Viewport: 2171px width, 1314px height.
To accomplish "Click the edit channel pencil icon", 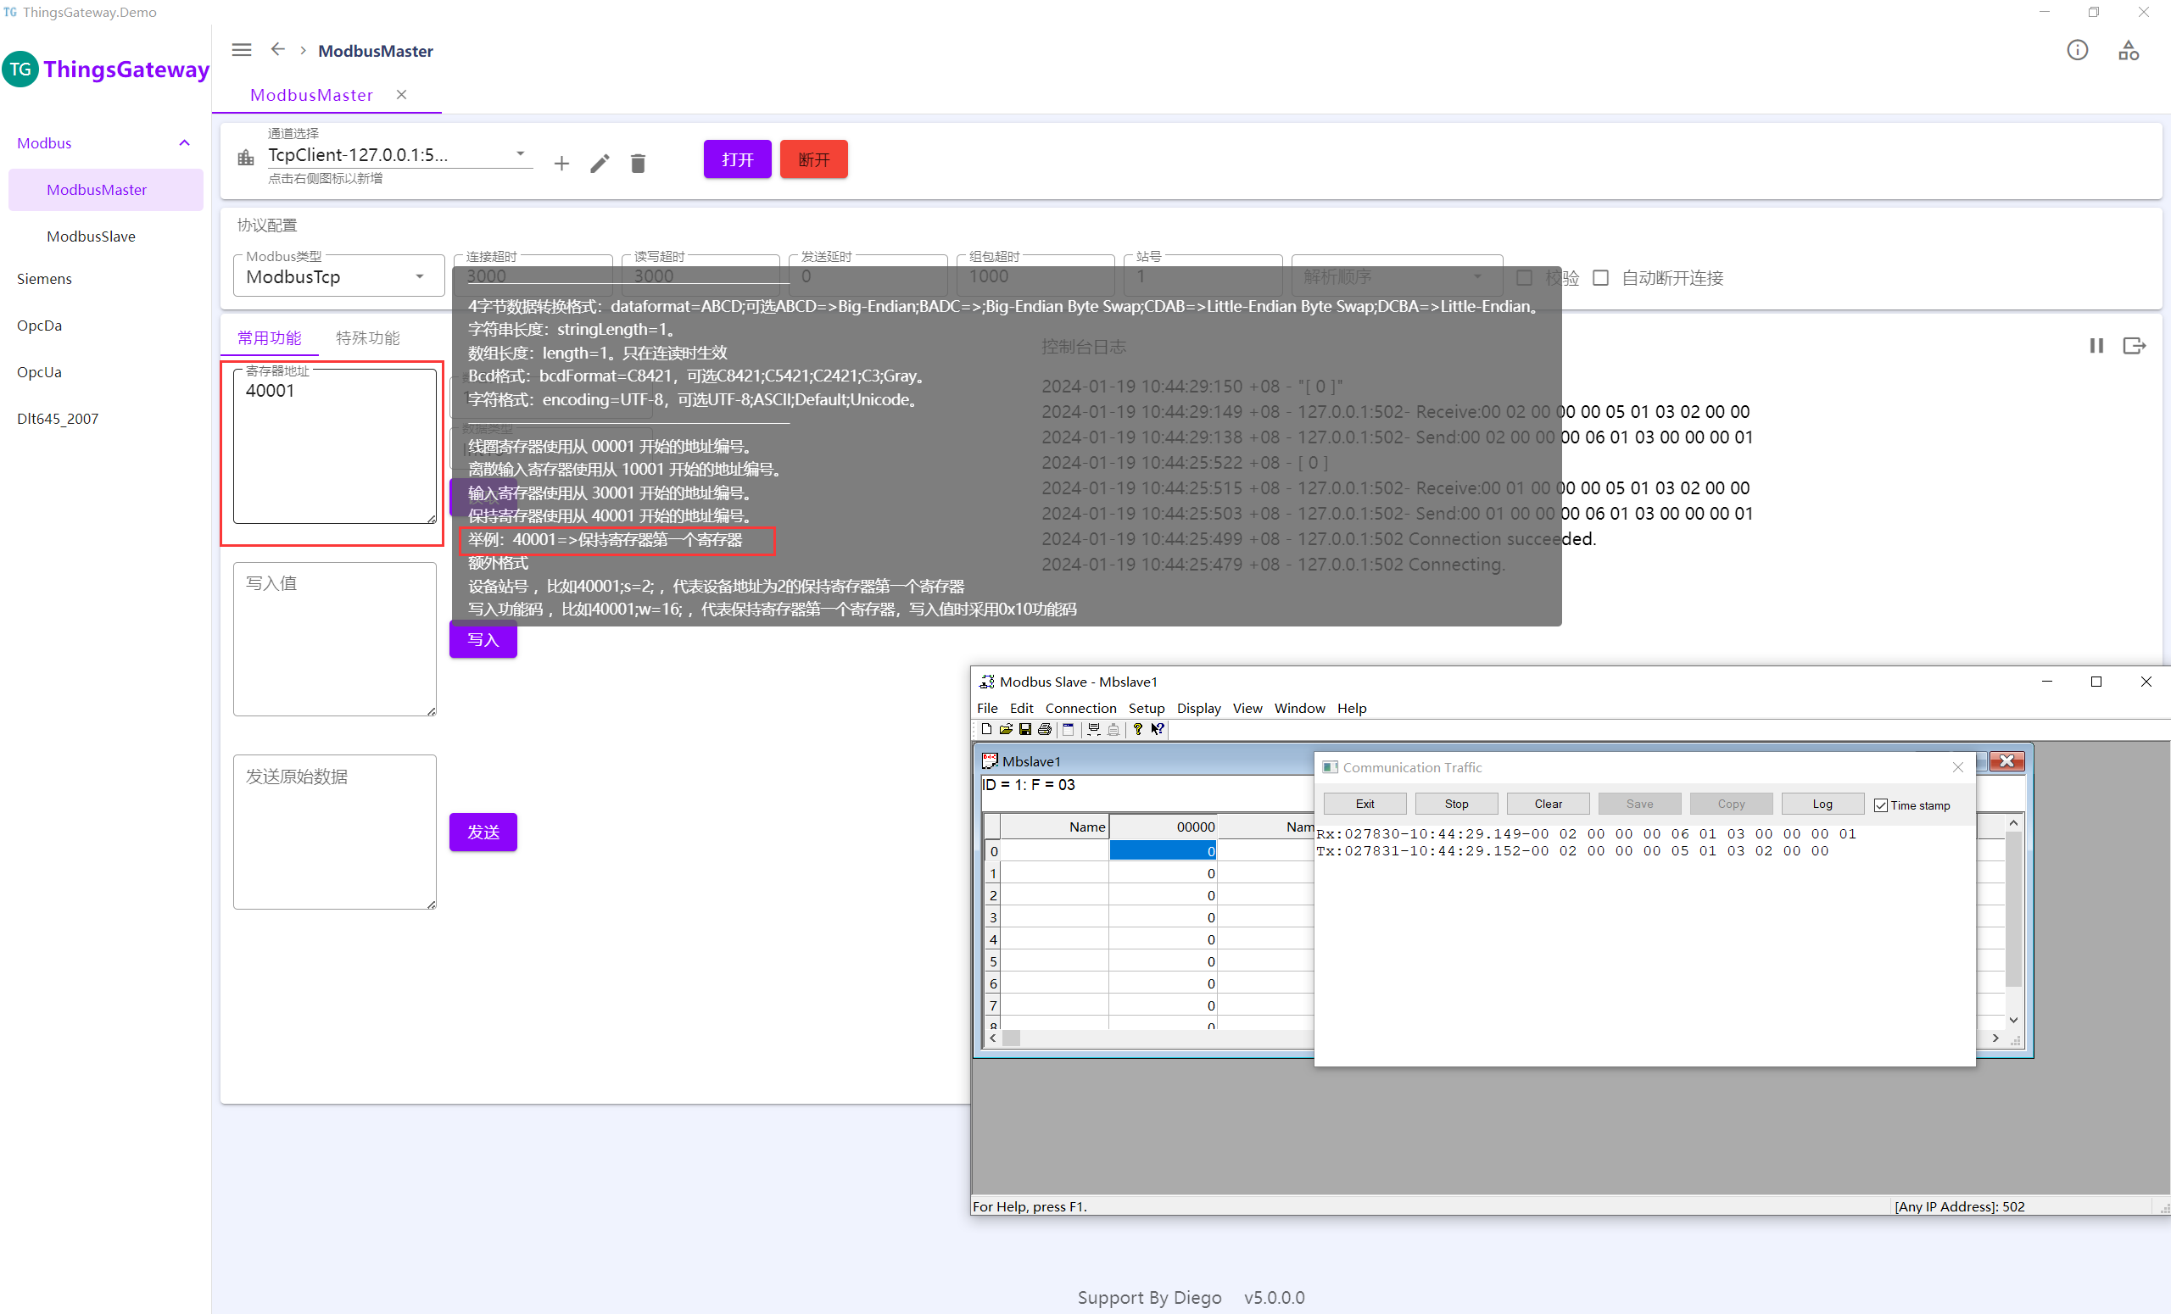I will 599,163.
